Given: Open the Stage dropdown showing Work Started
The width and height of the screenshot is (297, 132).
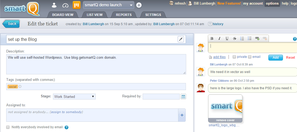Looking at the screenshot, I should (x=74, y=97).
